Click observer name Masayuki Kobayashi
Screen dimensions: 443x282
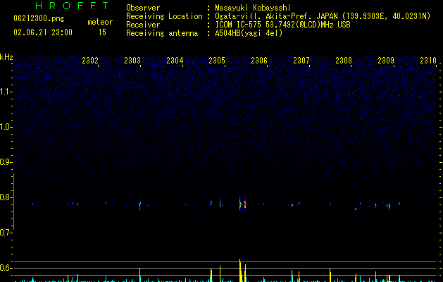click(x=253, y=8)
